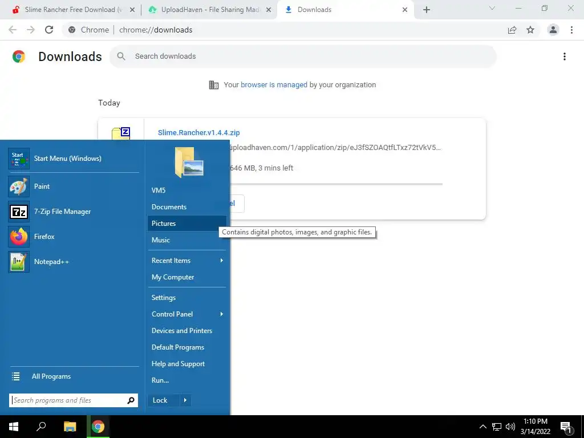Image resolution: width=584 pixels, height=438 pixels.
Task: Close the UploadHaven tab
Action: click(x=268, y=10)
